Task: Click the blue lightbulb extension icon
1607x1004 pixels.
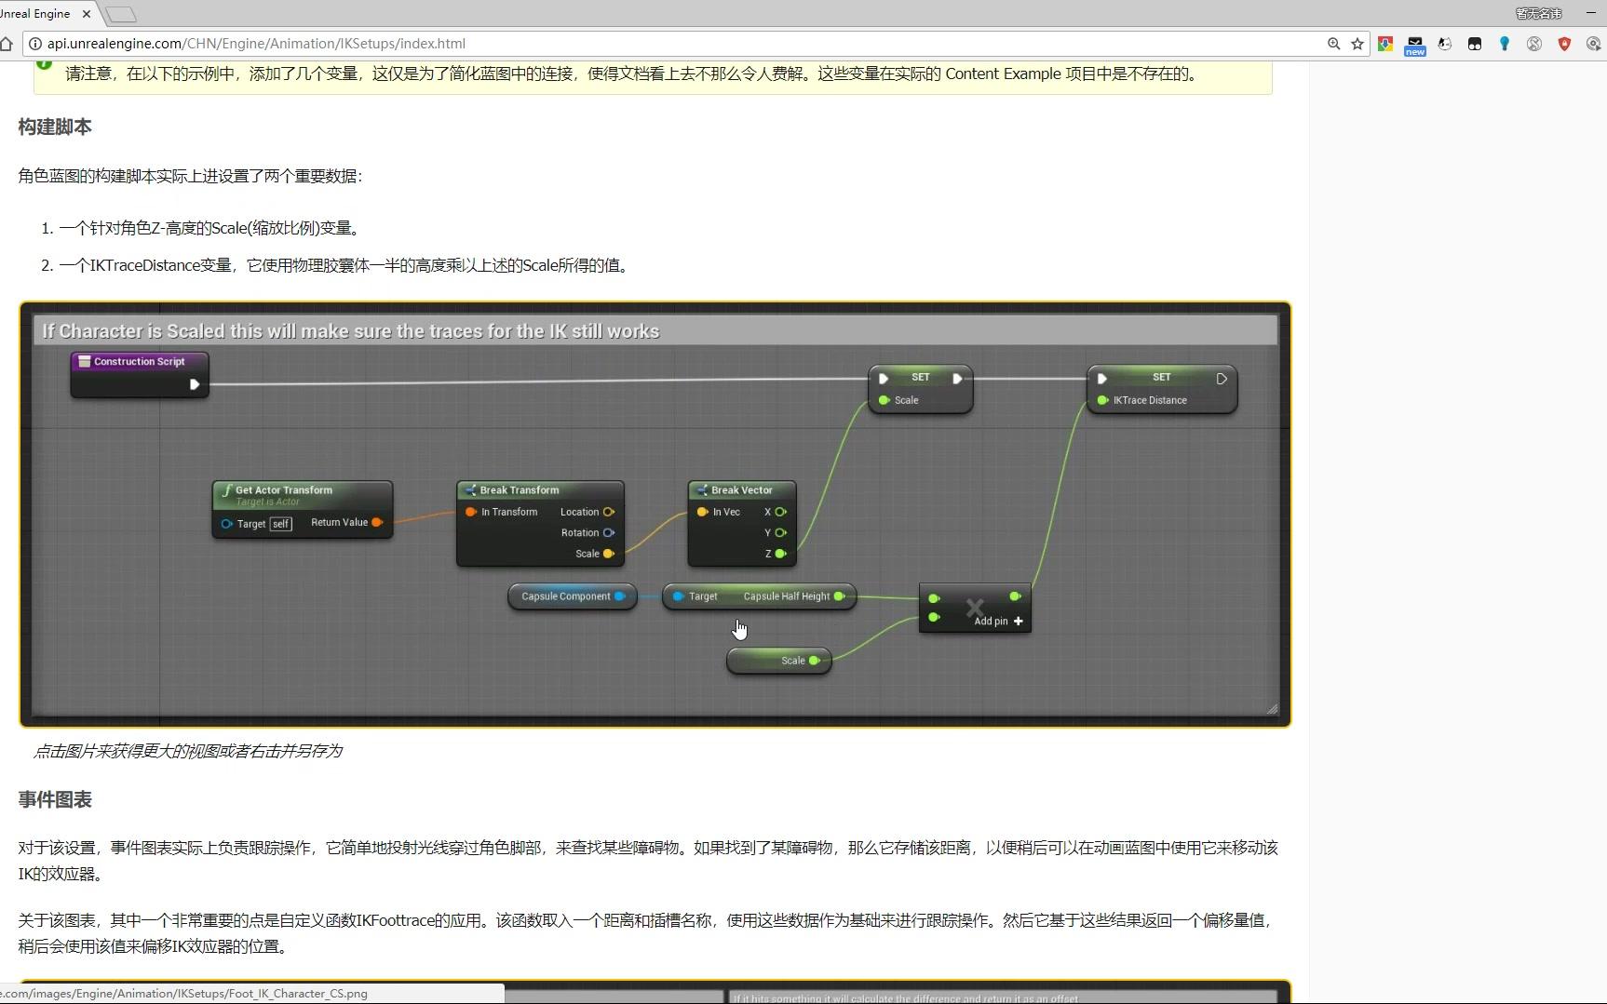Action: pyautogui.click(x=1505, y=43)
